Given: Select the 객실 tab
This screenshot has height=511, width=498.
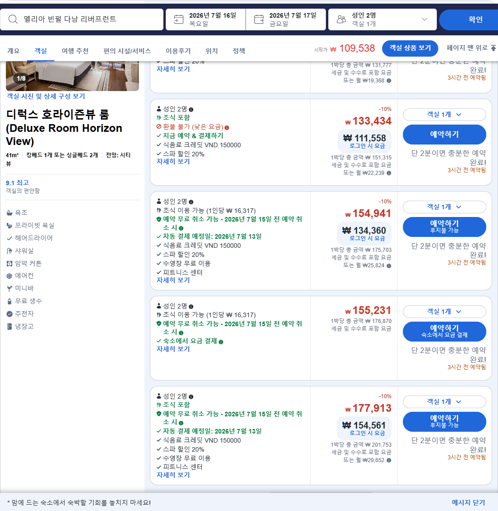Looking at the screenshot, I should (41, 51).
